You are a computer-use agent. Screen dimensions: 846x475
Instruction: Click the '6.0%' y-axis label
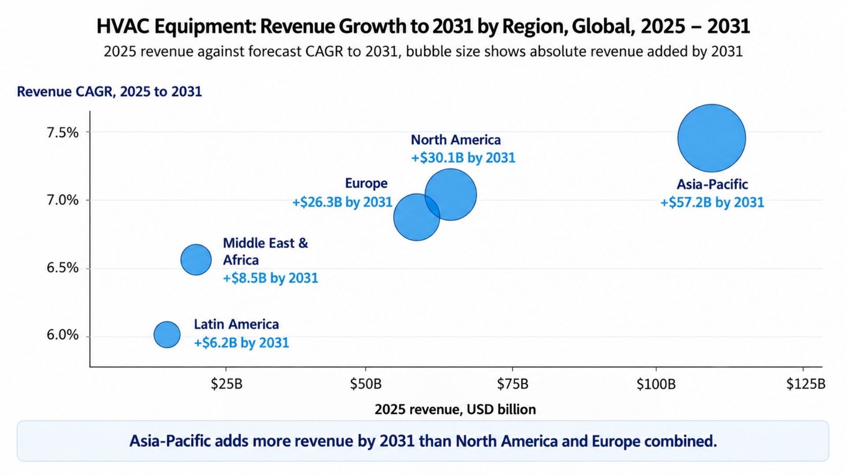point(63,335)
